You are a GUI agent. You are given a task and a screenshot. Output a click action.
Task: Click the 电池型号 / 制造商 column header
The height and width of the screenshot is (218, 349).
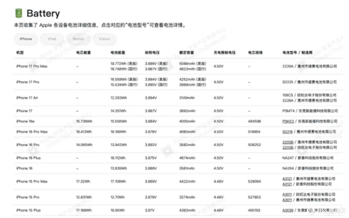[297, 53]
